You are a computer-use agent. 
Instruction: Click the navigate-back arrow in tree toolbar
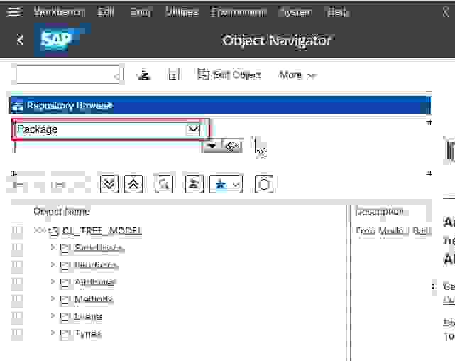pos(18,184)
